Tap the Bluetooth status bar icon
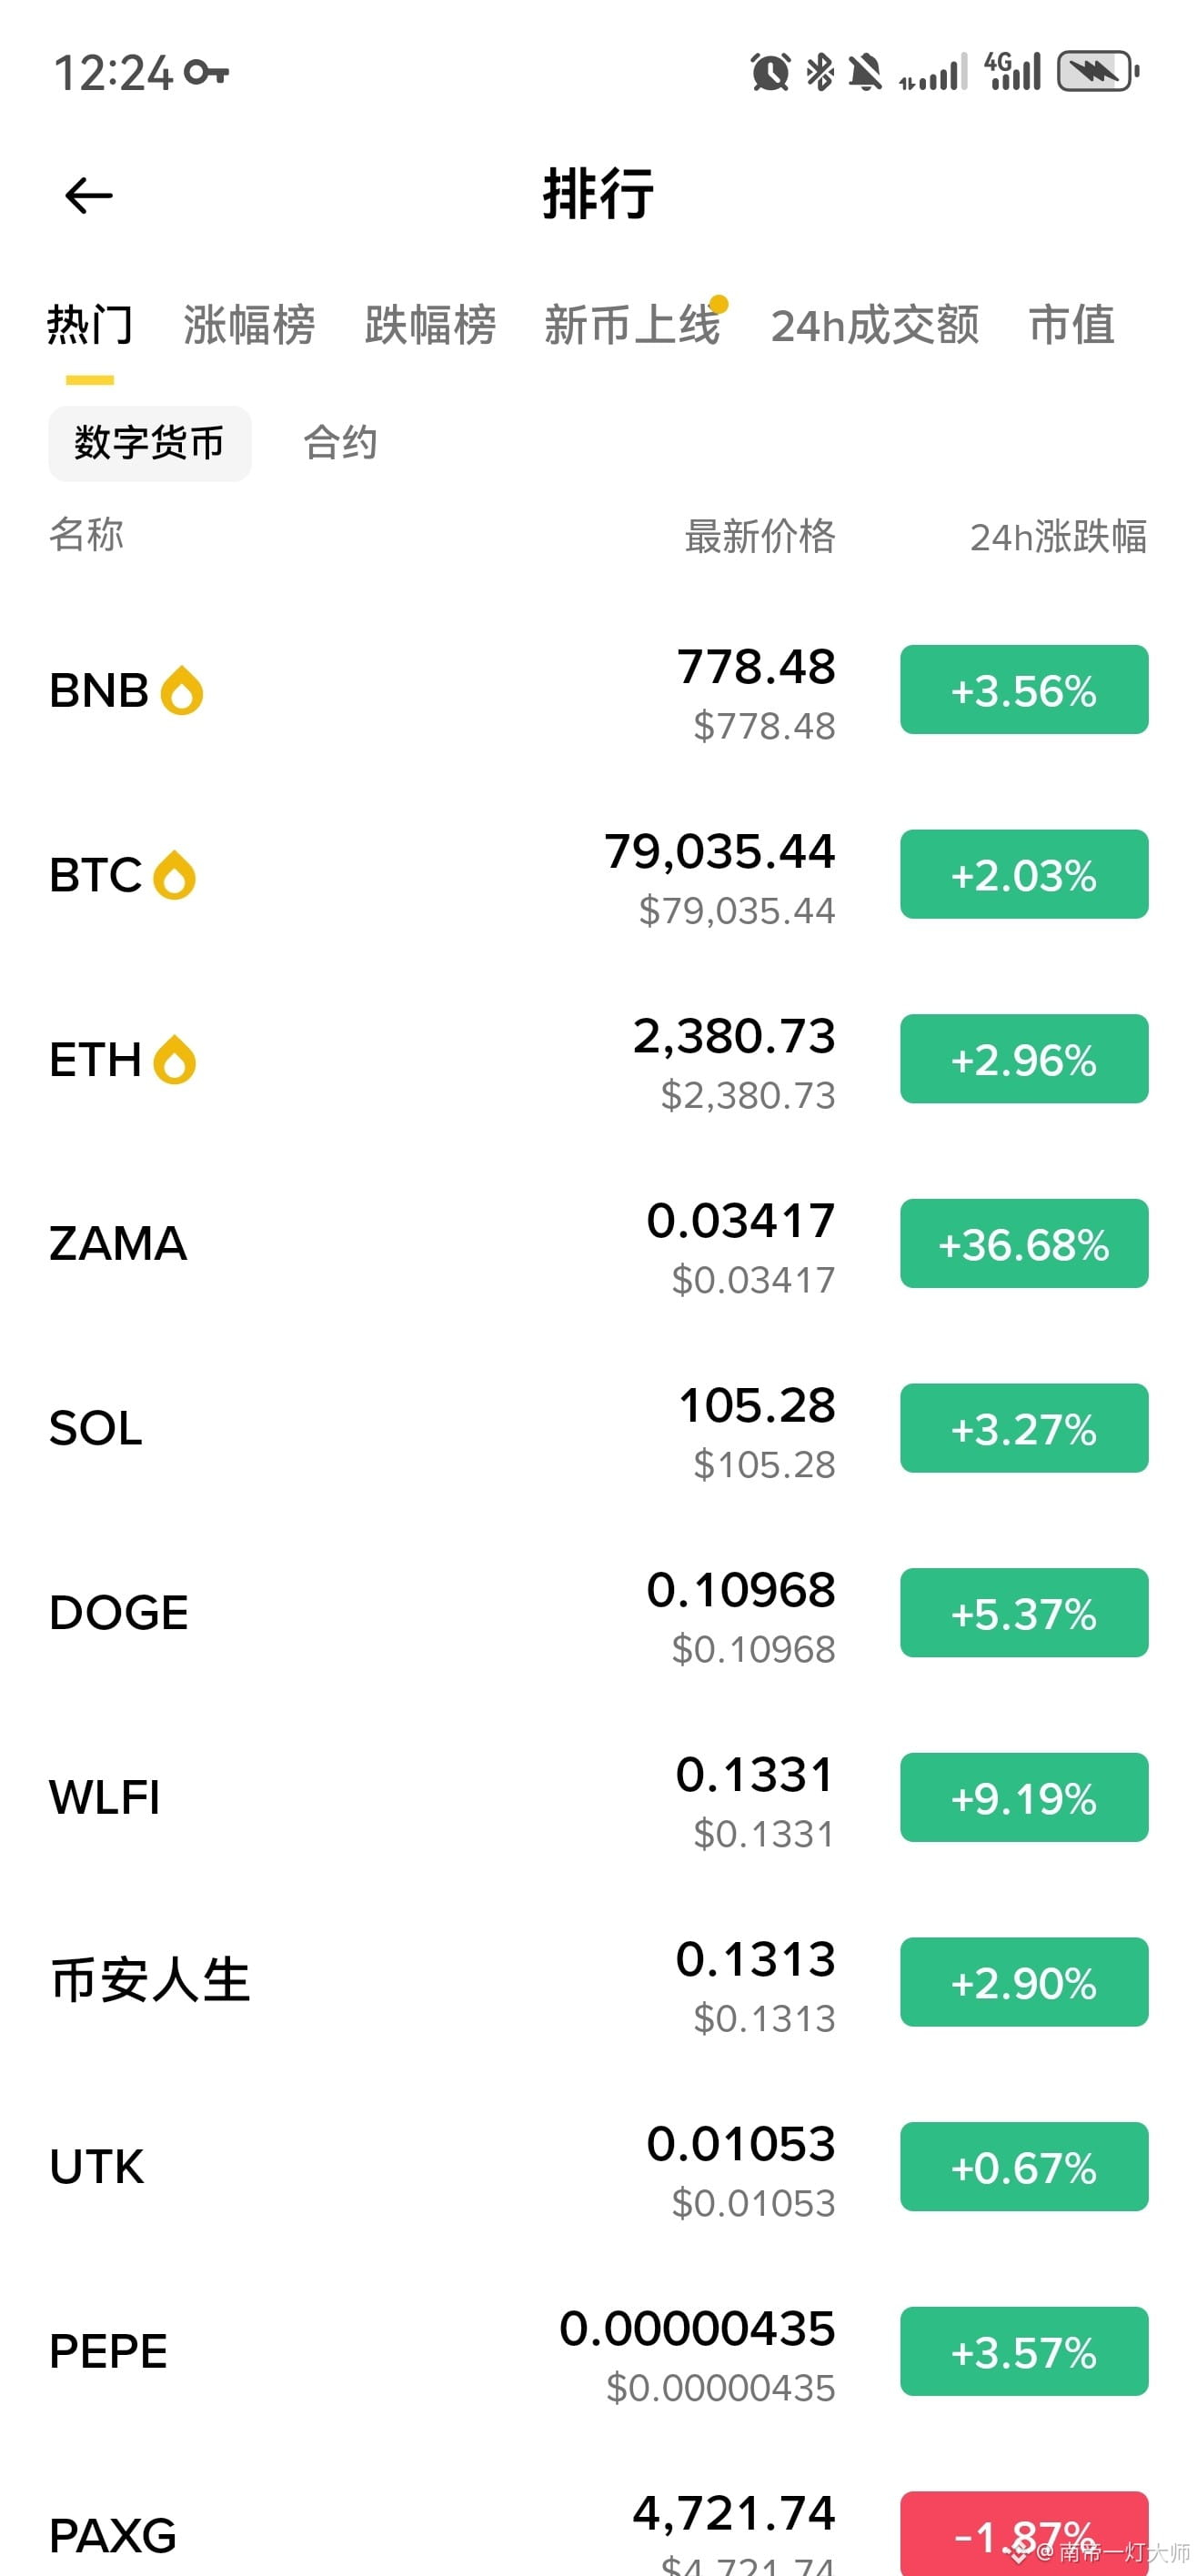 [820, 72]
